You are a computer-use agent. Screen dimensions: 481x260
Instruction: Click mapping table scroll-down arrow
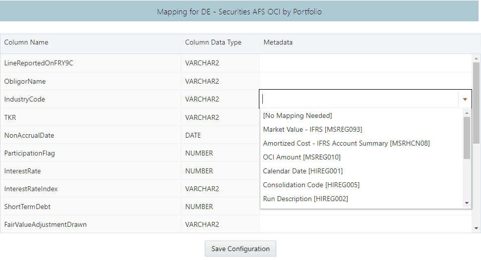pyautogui.click(x=476, y=228)
